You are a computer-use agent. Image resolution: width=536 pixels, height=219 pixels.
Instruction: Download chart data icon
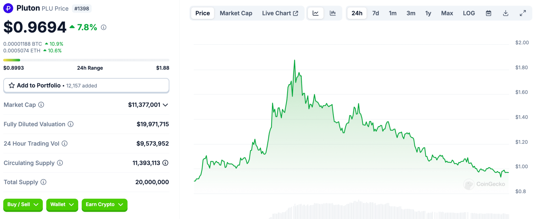(x=506, y=13)
